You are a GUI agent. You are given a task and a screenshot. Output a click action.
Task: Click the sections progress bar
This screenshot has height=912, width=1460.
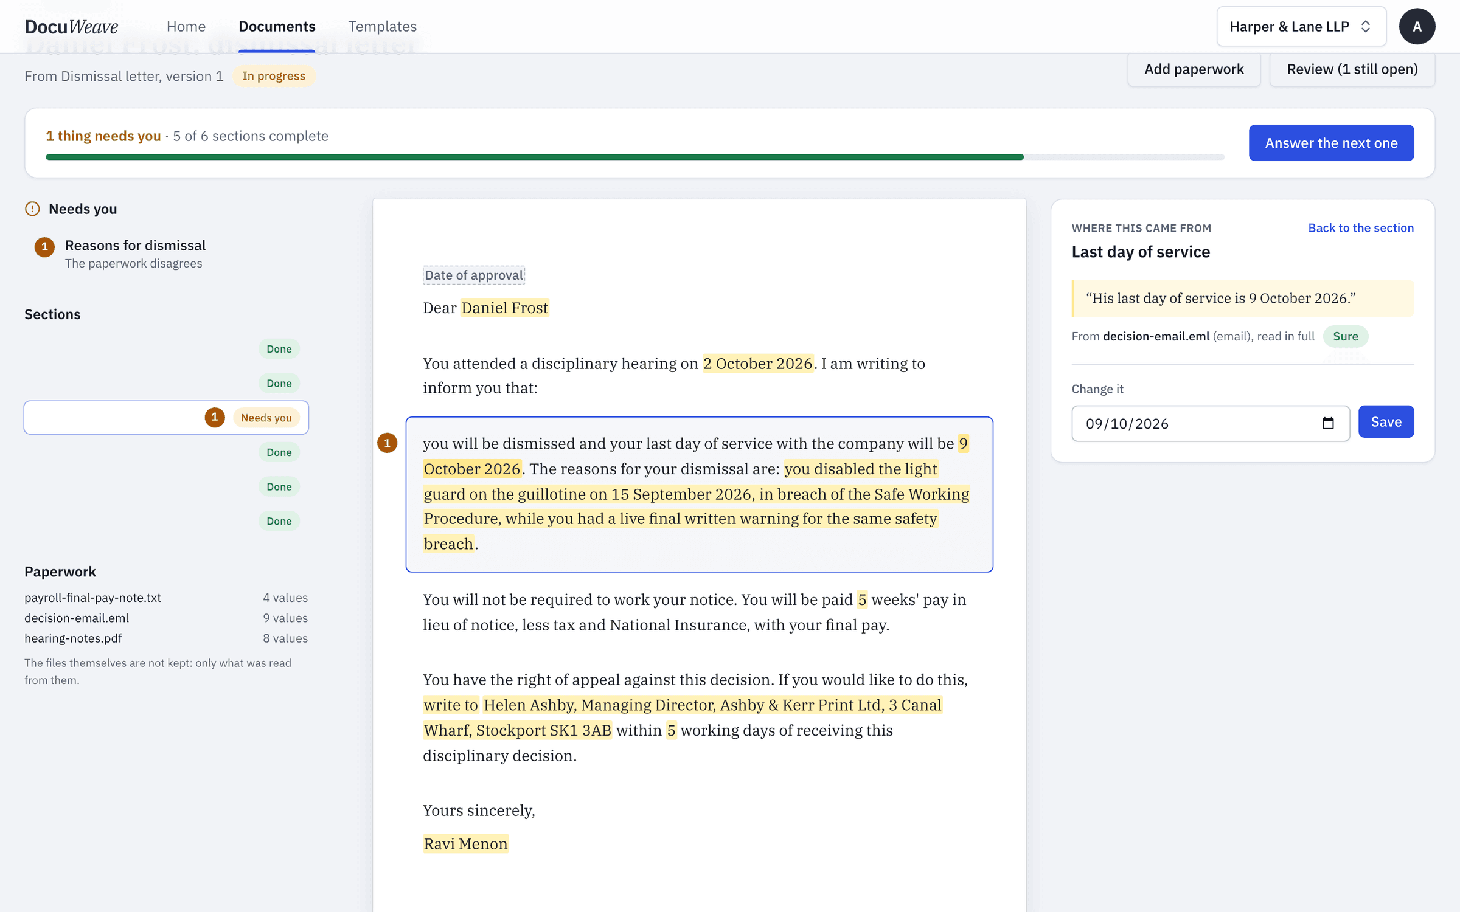[634, 157]
